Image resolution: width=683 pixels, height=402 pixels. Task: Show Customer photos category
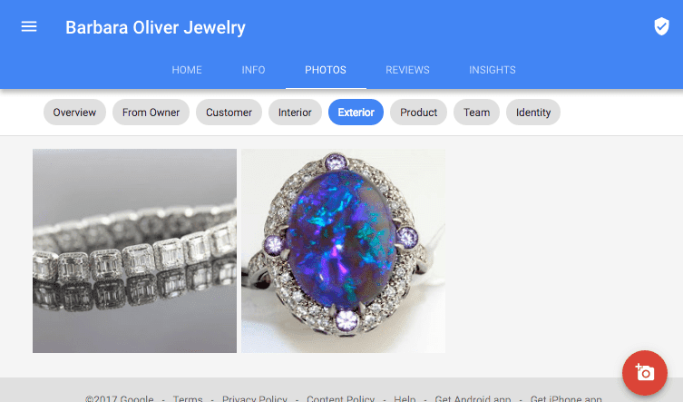229,113
